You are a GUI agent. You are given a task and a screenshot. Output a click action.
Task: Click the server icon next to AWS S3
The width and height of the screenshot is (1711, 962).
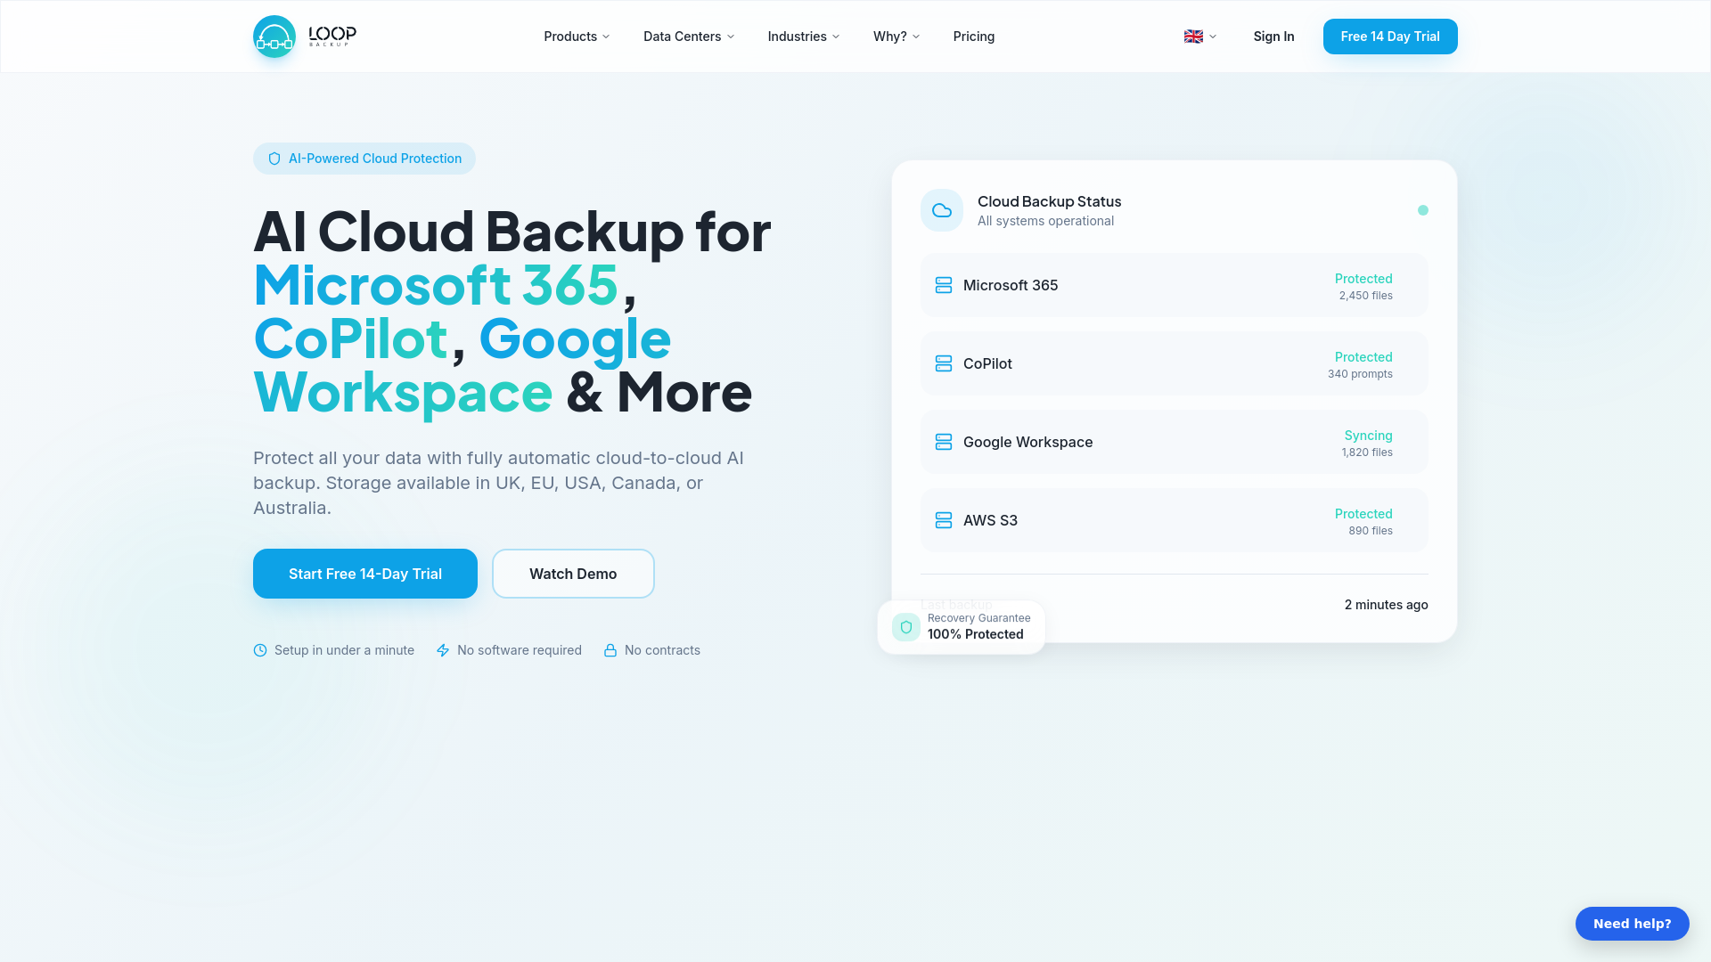pyautogui.click(x=944, y=520)
